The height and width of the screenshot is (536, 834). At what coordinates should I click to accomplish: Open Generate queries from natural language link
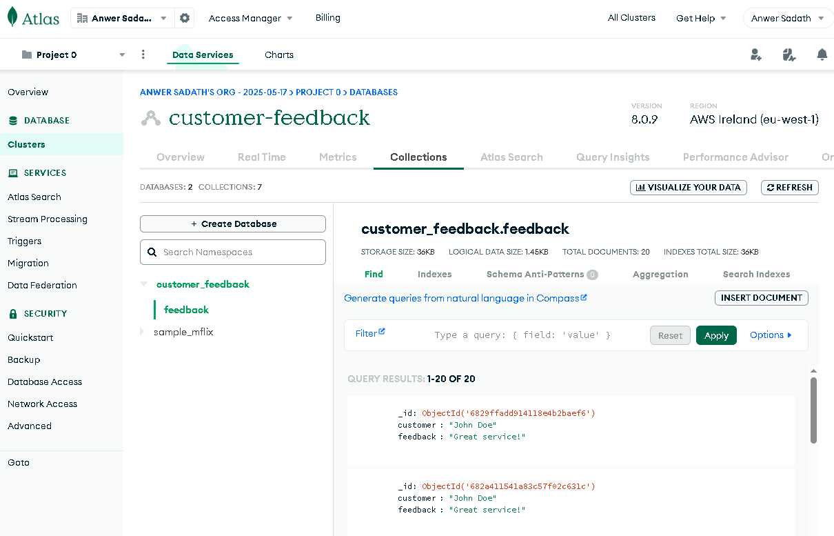(x=465, y=298)
